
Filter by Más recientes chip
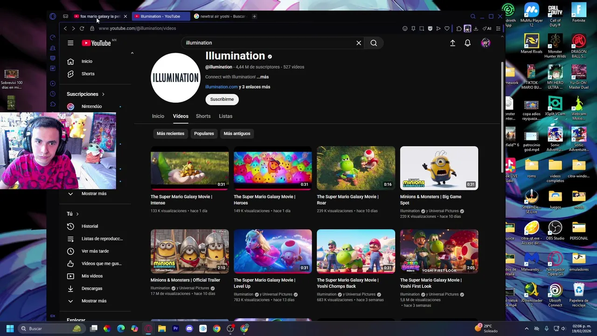pos(170,133)
